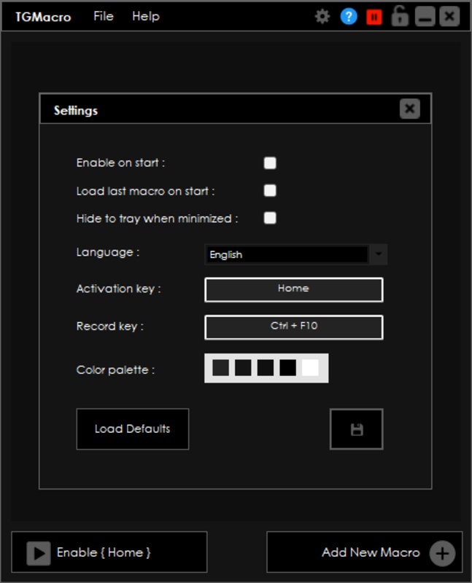Click the TGMacro title text
The width and height of the screenshot is (472, 583).
click(43, 17)
